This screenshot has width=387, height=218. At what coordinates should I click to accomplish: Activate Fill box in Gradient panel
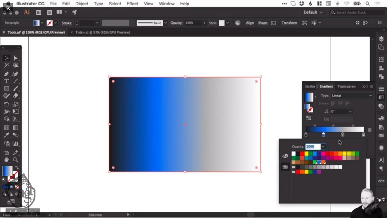click(x=307, y=107)
